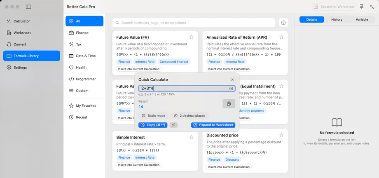
Task: Click the Copy (⌘↩) button
Action: 153,125
